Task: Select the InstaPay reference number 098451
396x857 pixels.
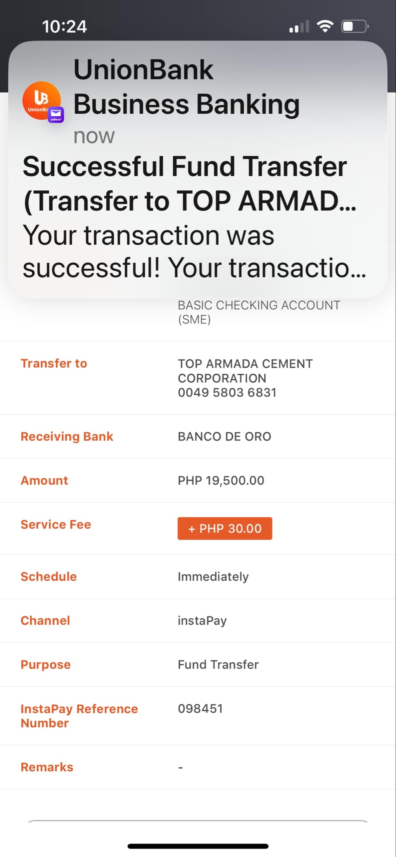Action: [x=200, y=708]
